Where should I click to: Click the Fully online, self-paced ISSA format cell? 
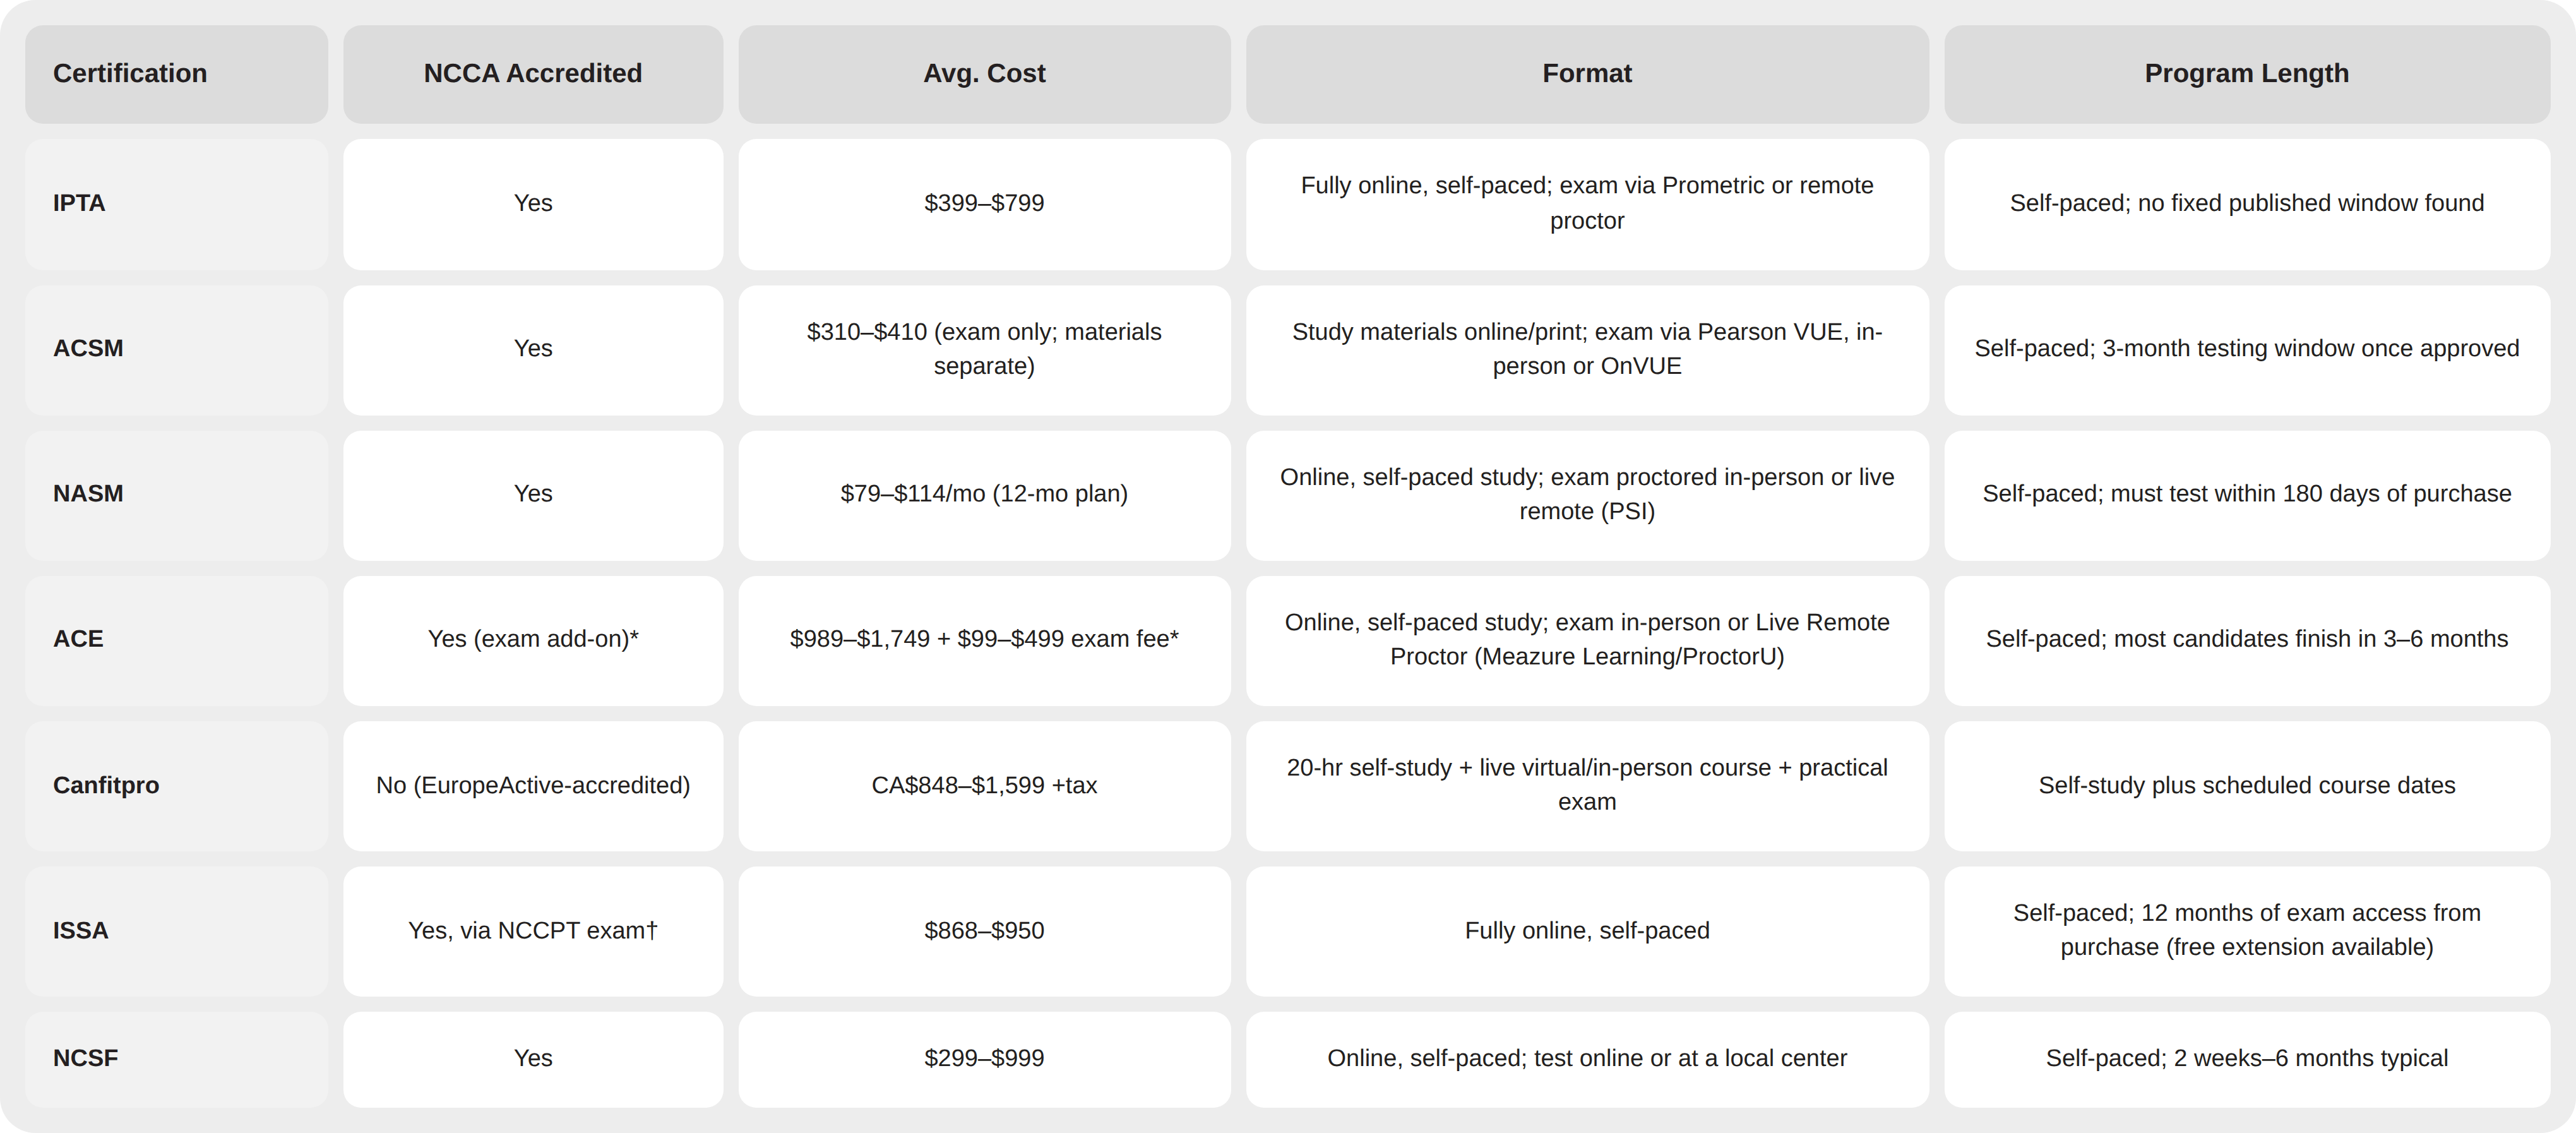pyautogui.click(x=1587, y=931)
